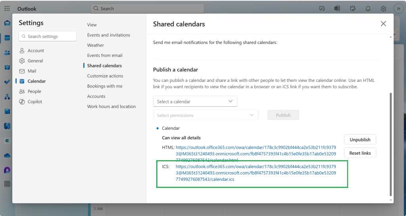The width and height of the screenshot is (406, 216).
Task: Go to Events and invitations
Action: pyautogui.click(x=109, y=35)
